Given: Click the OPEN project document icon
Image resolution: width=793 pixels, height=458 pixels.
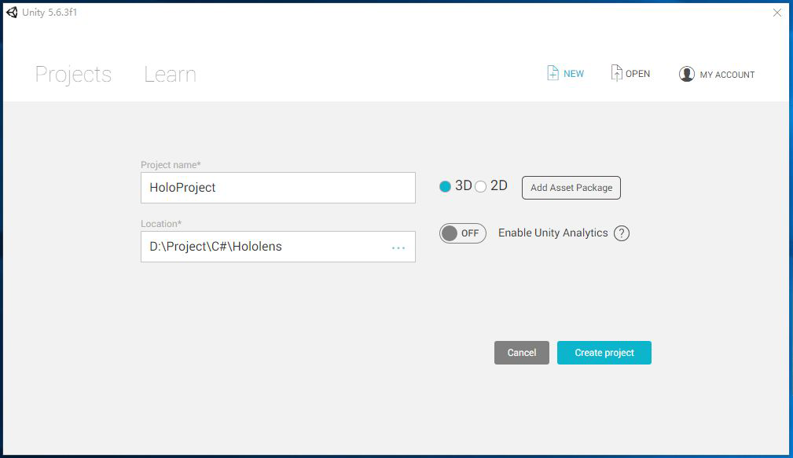Looking at the screenshot, I should (x=616, y=73).
